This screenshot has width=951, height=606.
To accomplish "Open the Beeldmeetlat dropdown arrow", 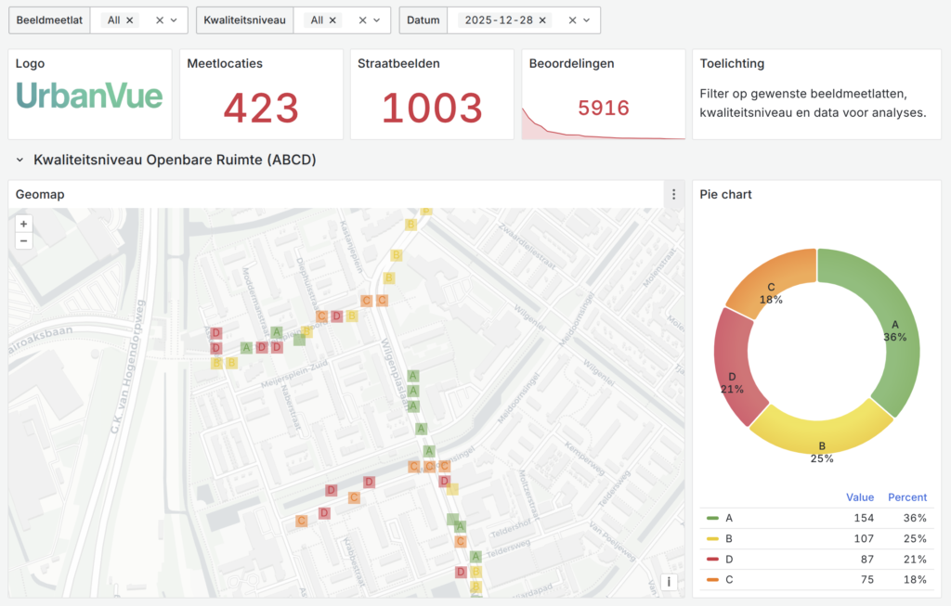I will (174, 20).
